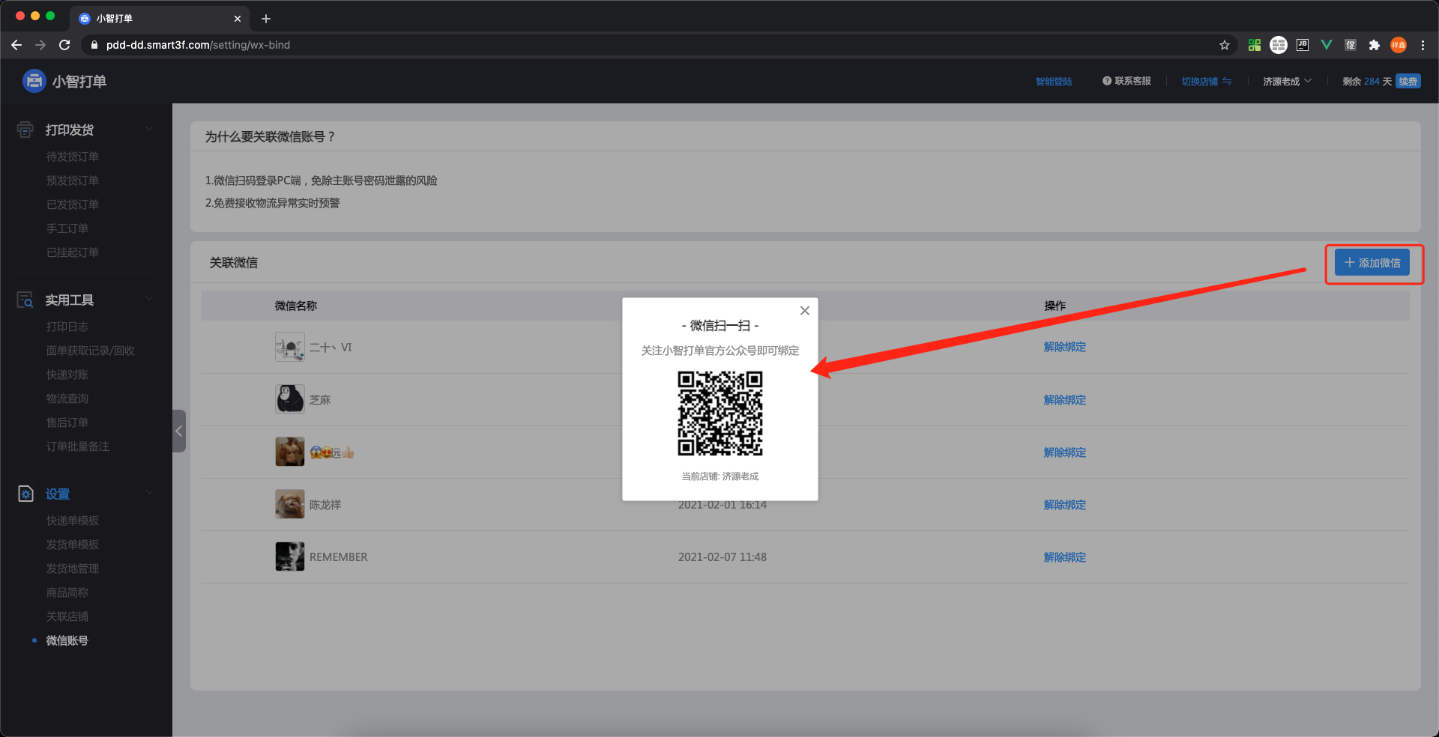Viewport: 1439px width, 737px height.
Task: Click the printer icon beside 打印发货
Action: pos(25,130)
